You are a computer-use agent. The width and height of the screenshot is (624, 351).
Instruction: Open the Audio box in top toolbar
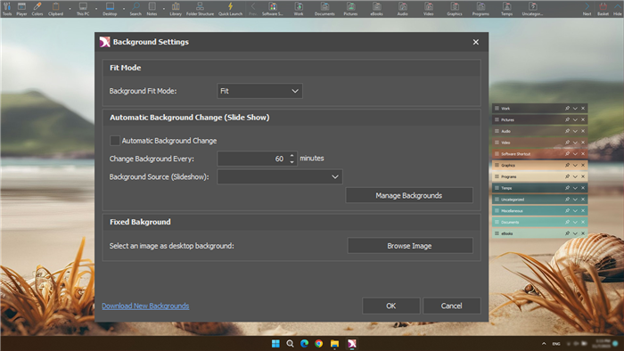(x=402, y=9)
